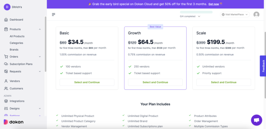
Task: Collapse the Products submenu chevron
Action: (40, 29)
